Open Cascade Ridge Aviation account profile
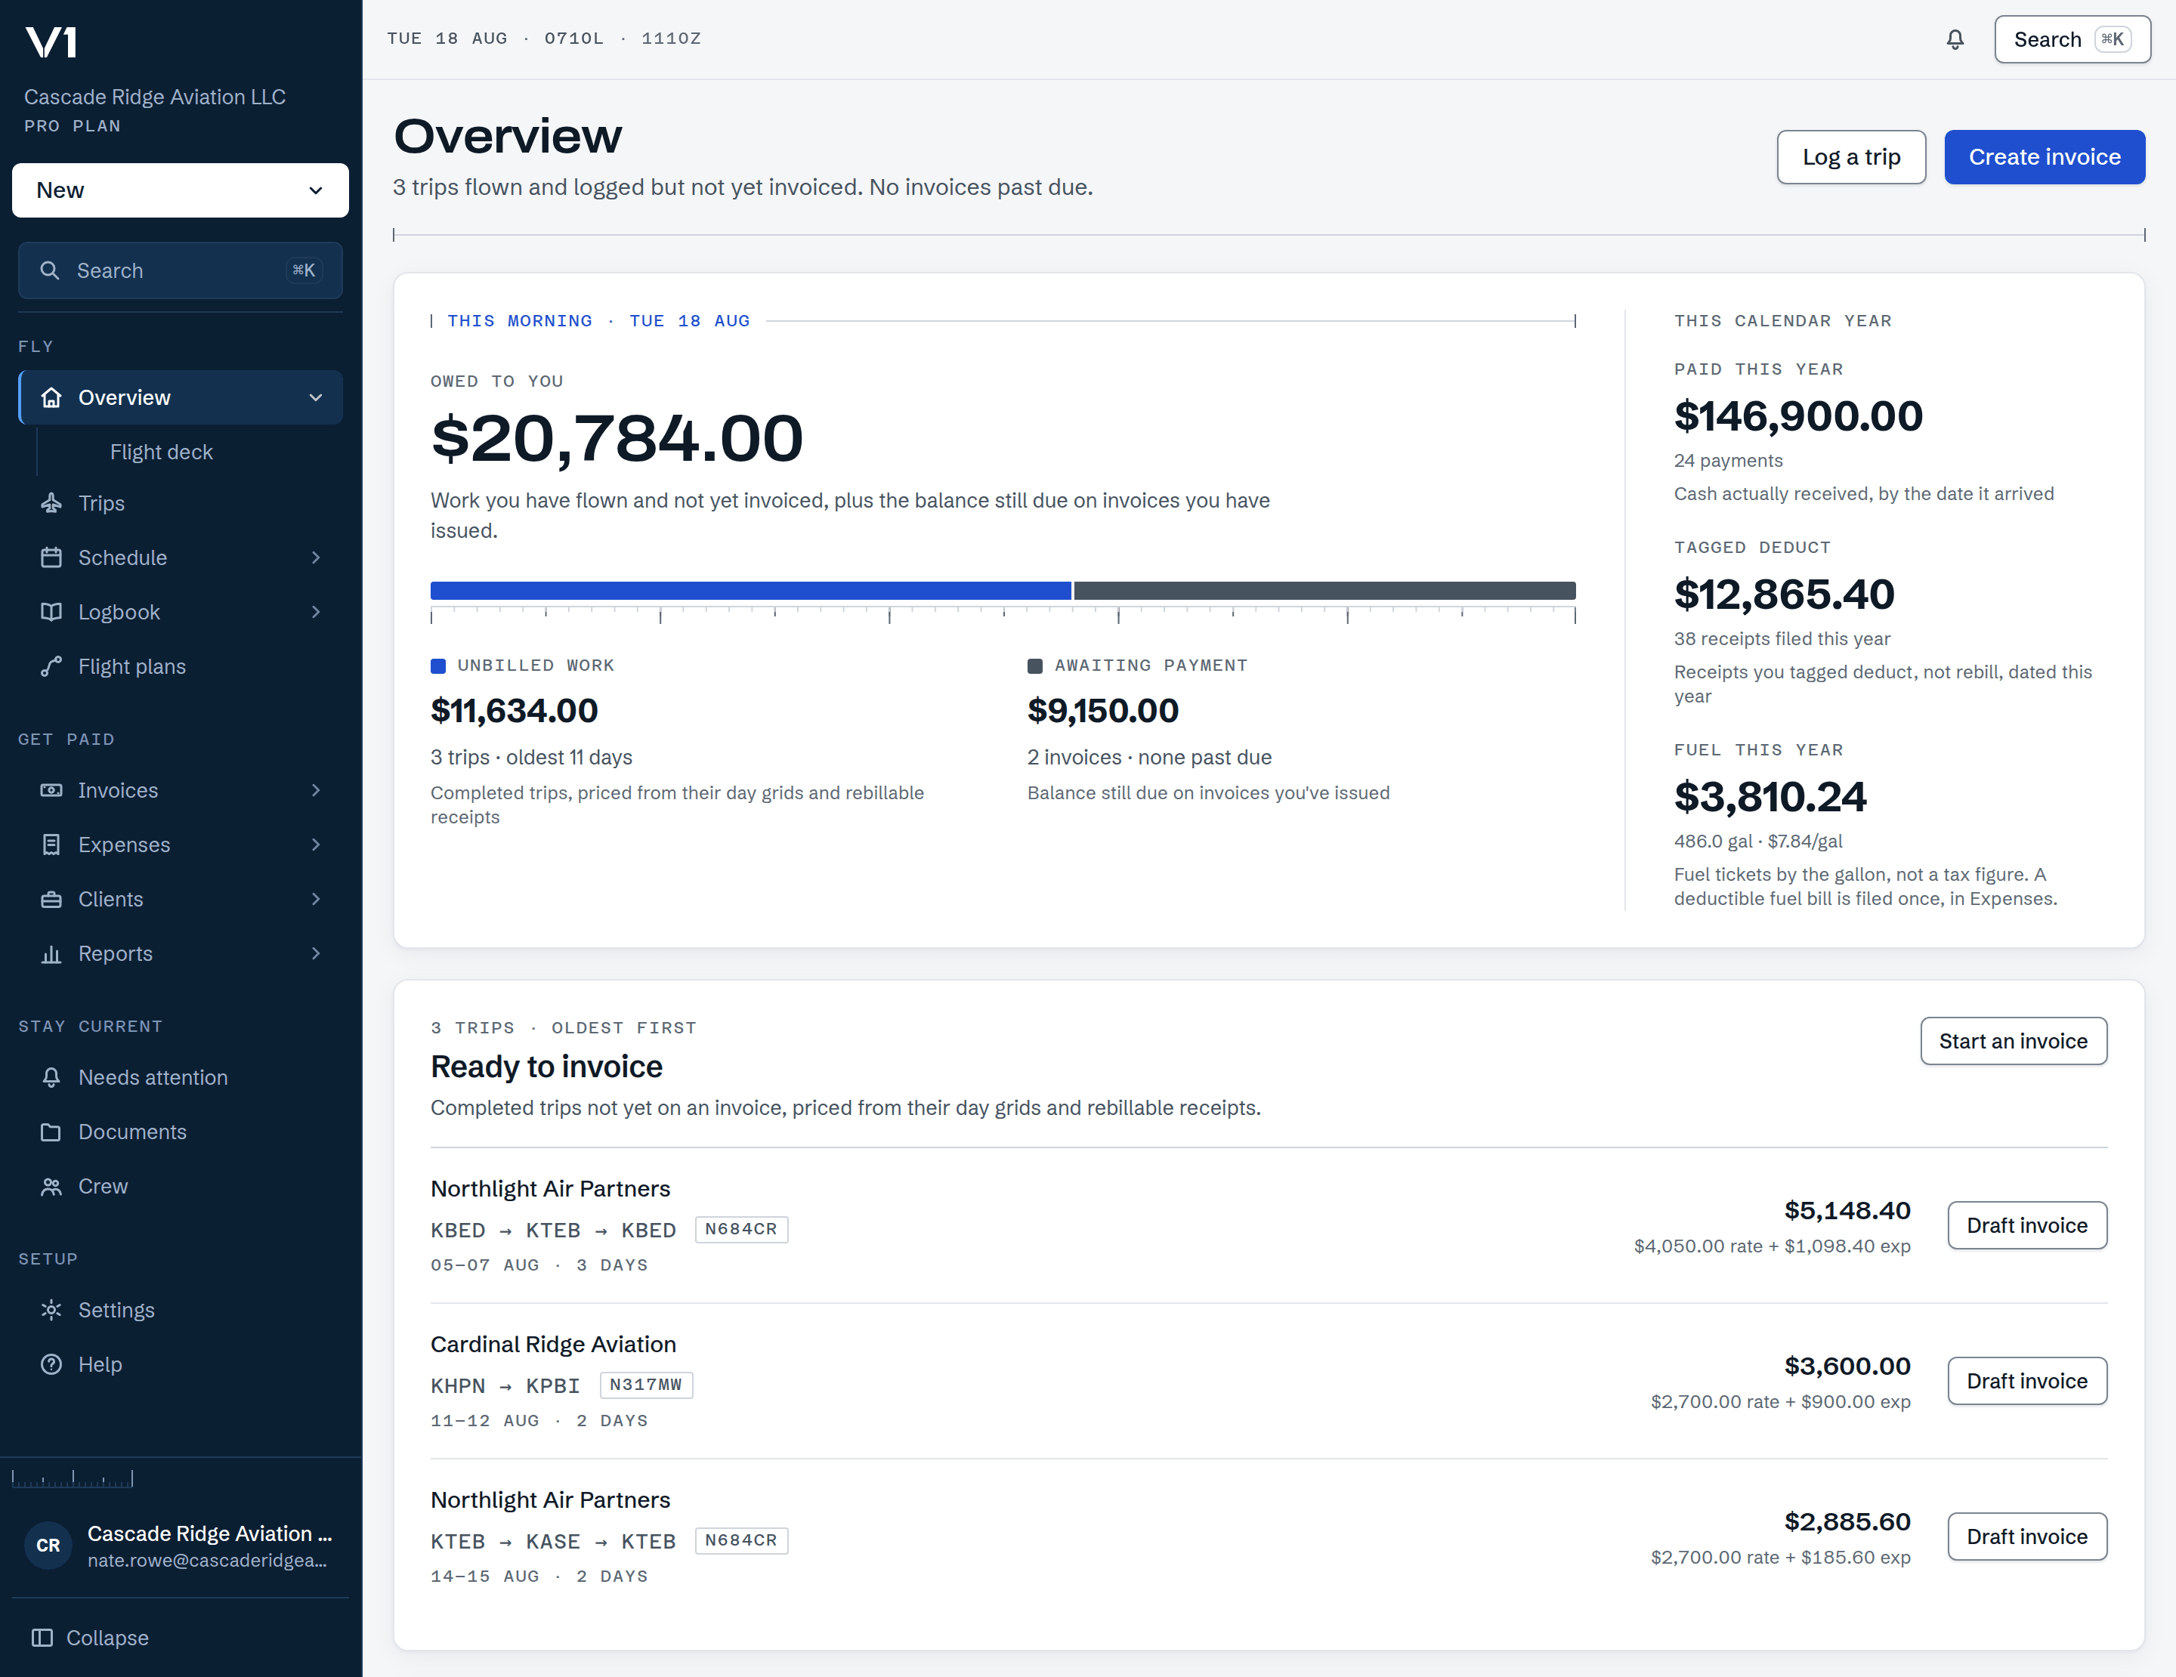2176x1677 pixels. [181, 1546]
